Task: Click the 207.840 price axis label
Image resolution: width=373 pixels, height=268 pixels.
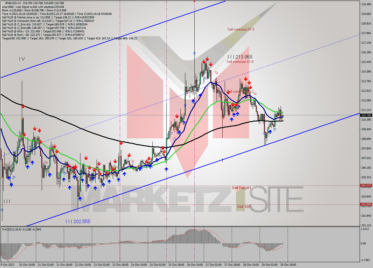Action: pyautogui.click(x=366, y=148)
